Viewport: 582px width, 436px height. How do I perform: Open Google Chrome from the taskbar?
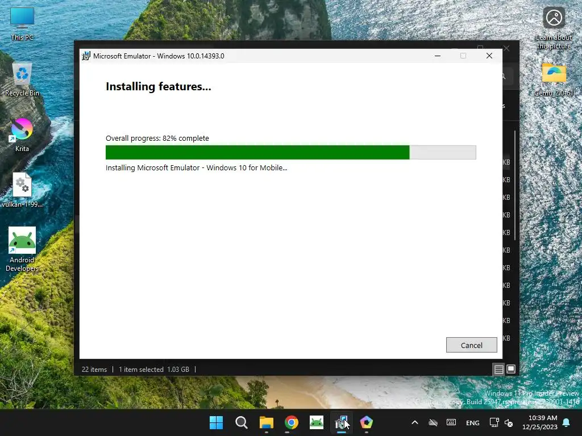pyautogui.click(x=292, y=422)
